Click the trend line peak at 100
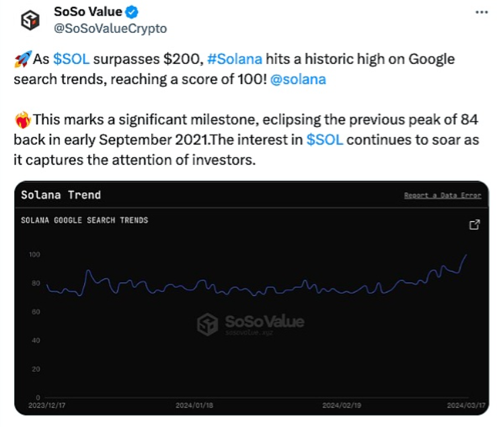The height and width of the screenshot is (427, 497). pos(466,255)
